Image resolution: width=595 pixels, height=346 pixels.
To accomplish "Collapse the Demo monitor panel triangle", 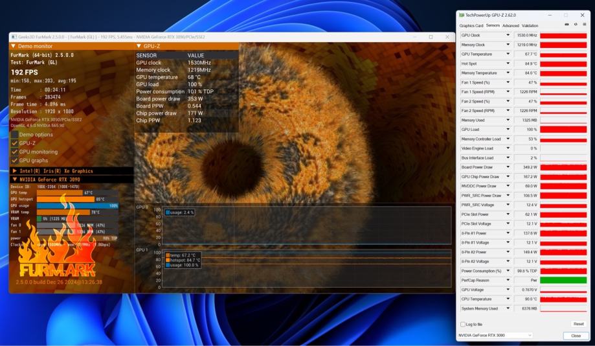I will click(14, 47).
